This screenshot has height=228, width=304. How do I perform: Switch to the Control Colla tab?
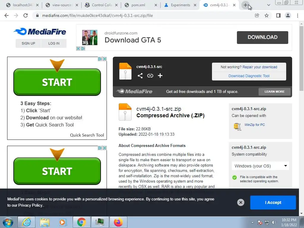coord(101,5)
